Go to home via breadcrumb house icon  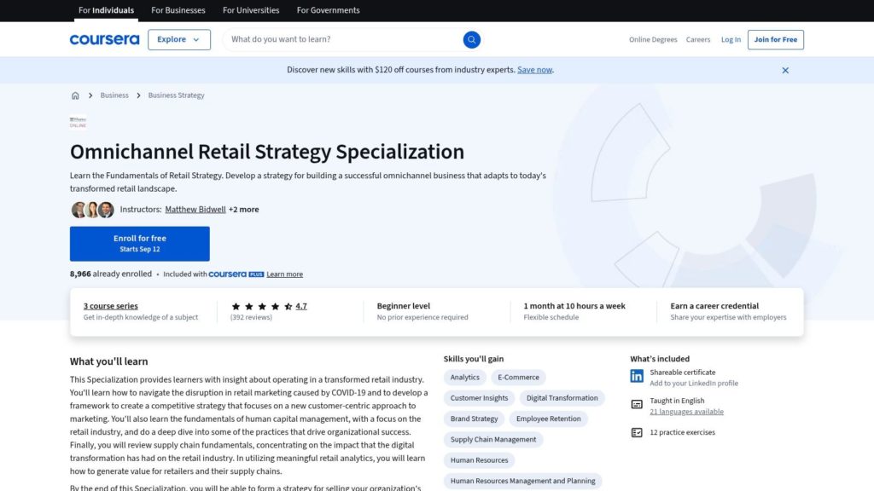(x=75, y=95)
